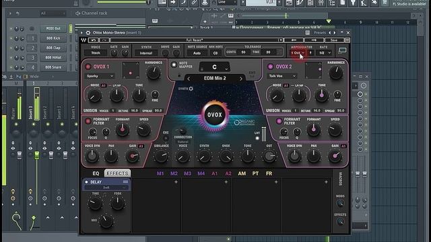Disable the Delay effect power

tap(86, 182)
